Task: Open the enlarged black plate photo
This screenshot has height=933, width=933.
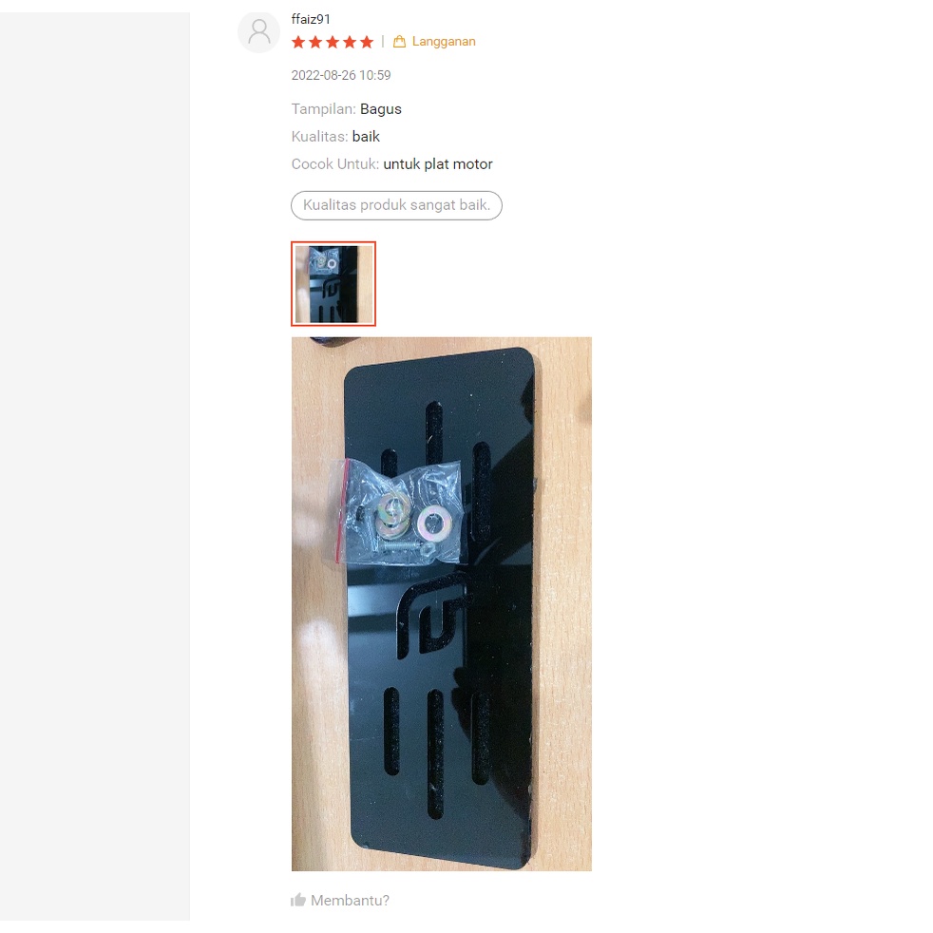Action: point(442,604)
